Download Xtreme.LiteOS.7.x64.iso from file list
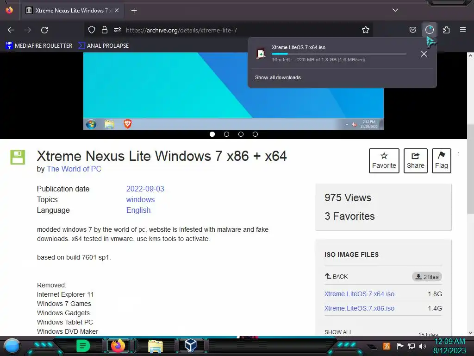 [359, 294]
